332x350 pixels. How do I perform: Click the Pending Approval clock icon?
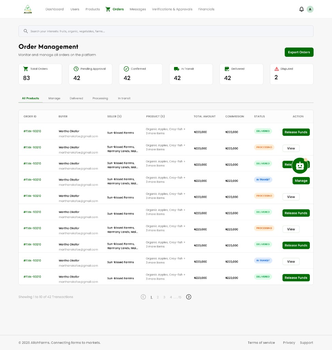pos(76,69)
